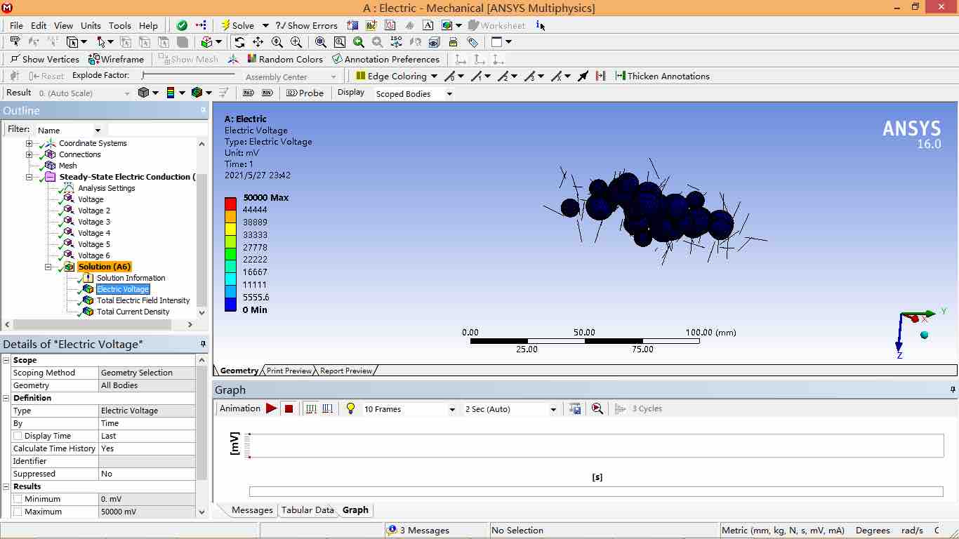959x539 pixels.
Task: Switch to Tabular Data tab
Action: point(307,510)
